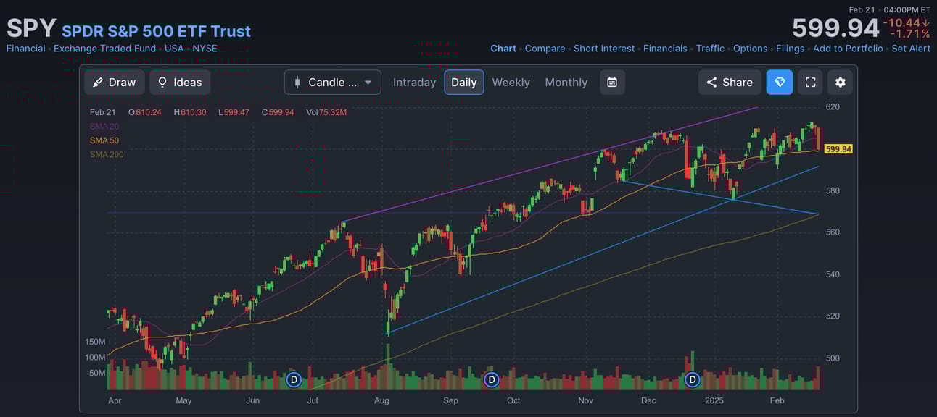Switch to Intraday timeframe
This screenshot has height=417, width=937.
click(414, 83)
